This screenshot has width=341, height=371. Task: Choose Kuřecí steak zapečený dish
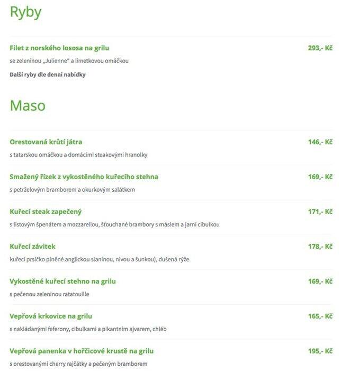click(x=46, y=212)
